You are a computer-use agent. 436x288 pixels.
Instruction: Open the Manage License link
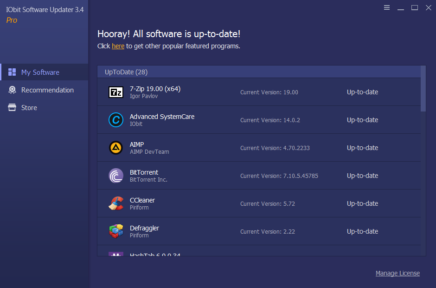398,273
